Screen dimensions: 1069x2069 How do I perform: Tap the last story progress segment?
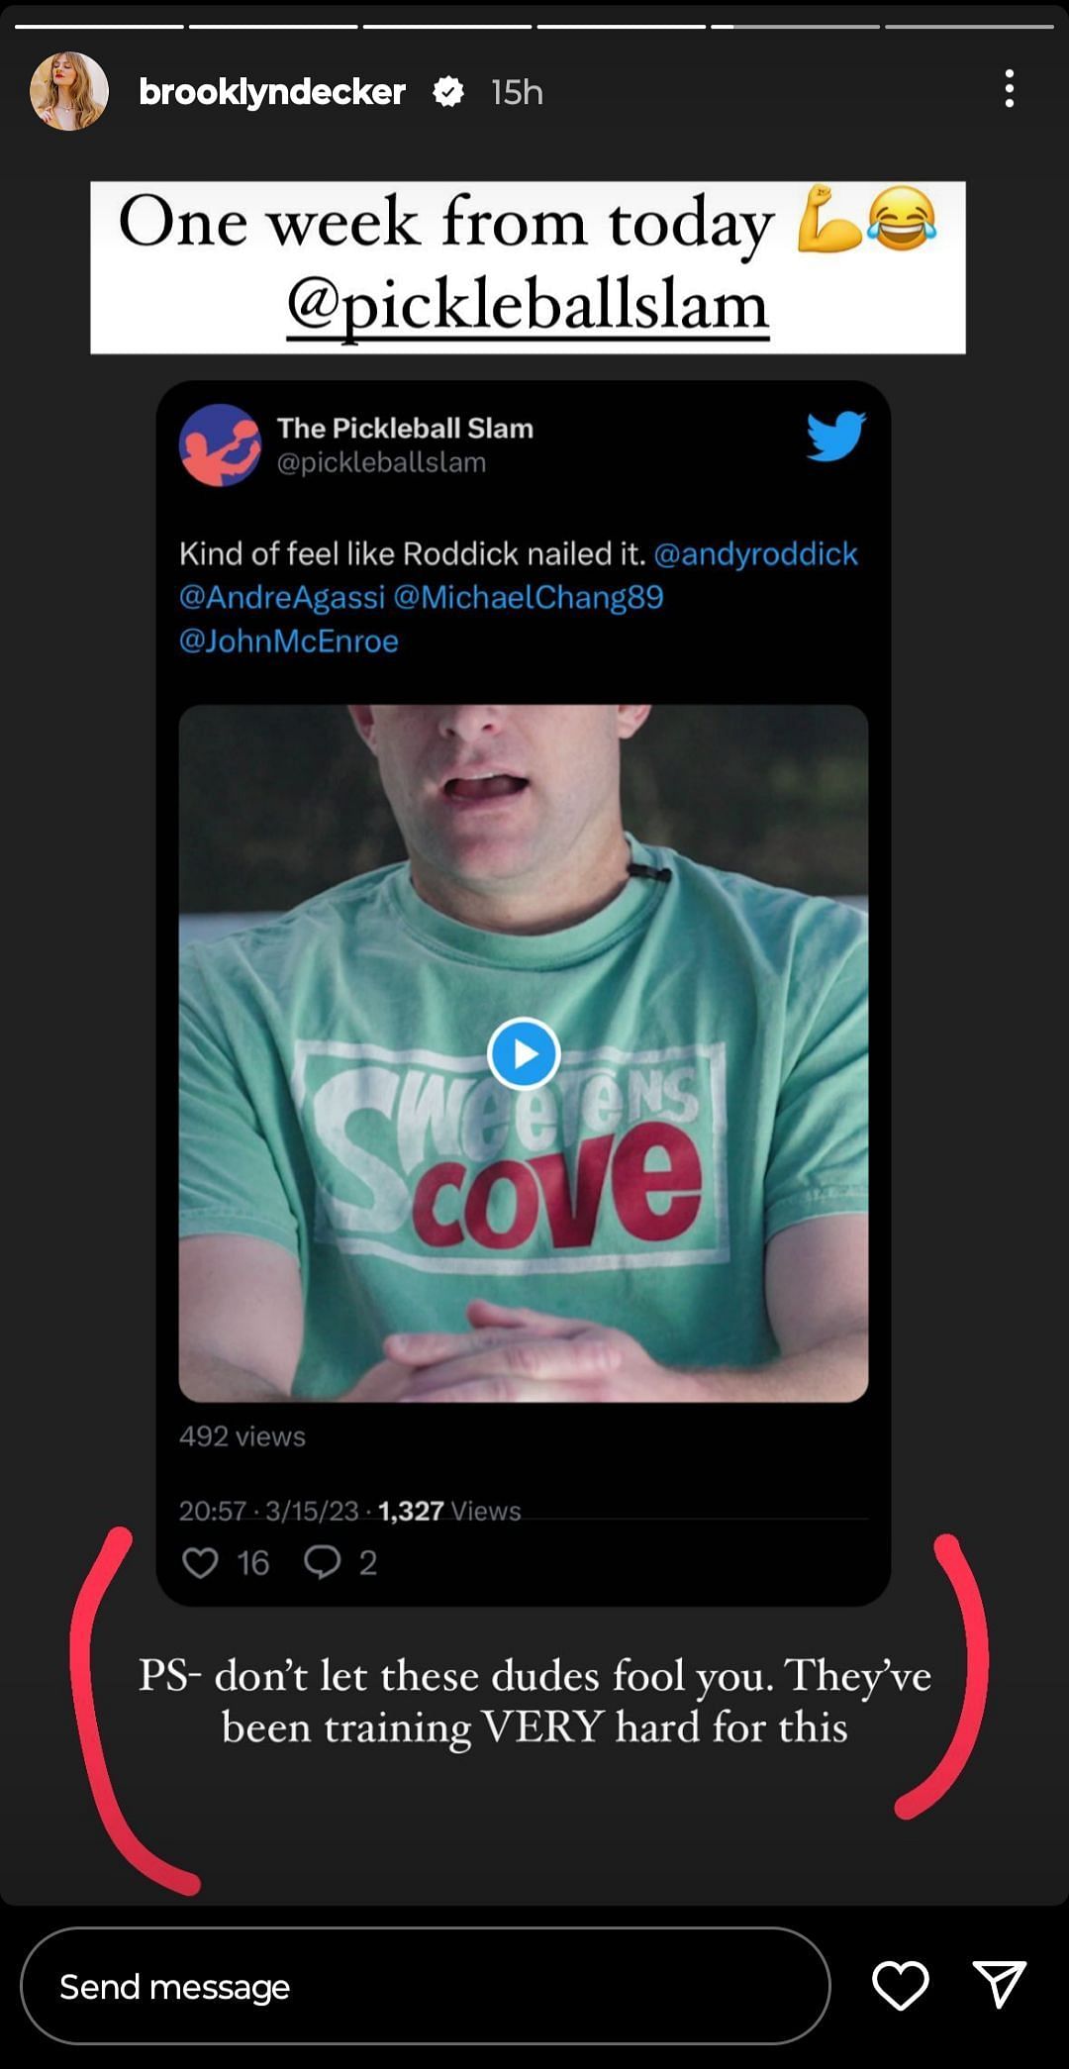968,27
